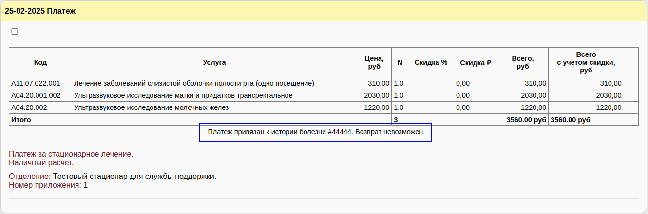Image resolution: width=648 pixels, height=214 pixels.
Task: Click the empty 'Скидка %' cell for A04.20.002
Action: (431, 107)
